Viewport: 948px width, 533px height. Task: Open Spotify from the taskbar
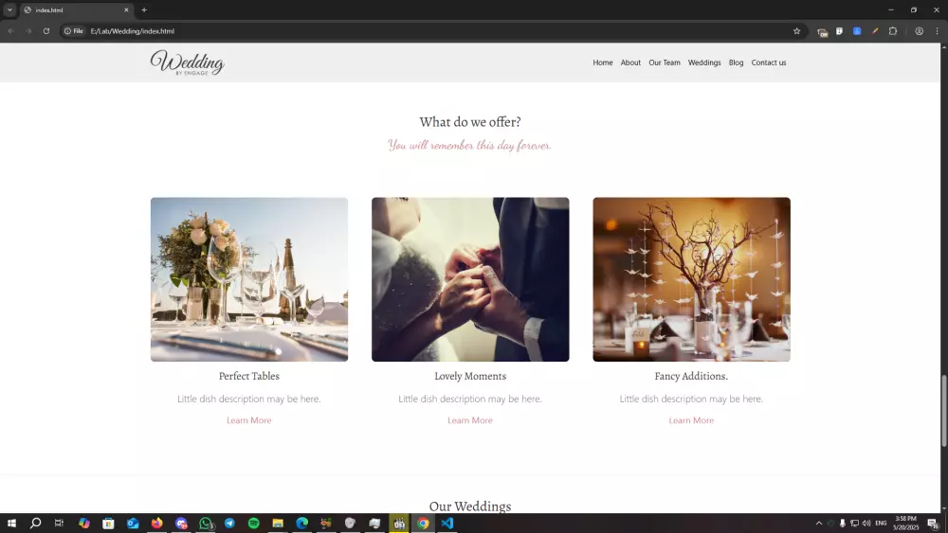pos(254,524)
